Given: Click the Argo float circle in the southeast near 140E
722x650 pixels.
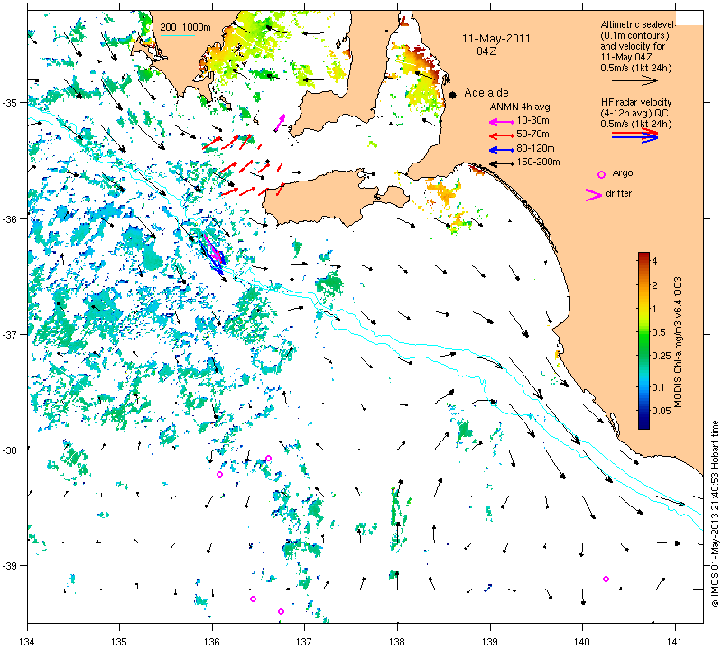Looking at the screenshot, I should pos(606,579).
